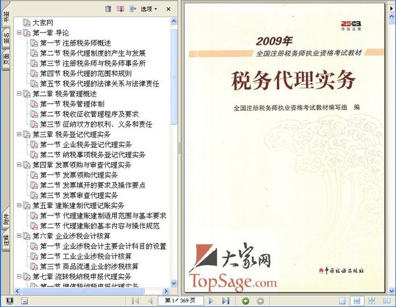Open bookmark 第二节 发票填开的要求及操作要点
Viewport: 396px width, 307px height.
92,186
